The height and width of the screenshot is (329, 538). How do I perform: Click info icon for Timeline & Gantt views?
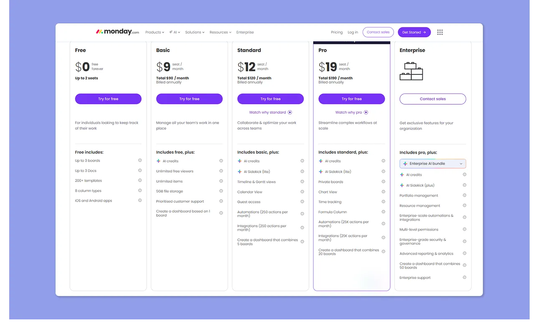pyautogui.click(x=302, y=182)
